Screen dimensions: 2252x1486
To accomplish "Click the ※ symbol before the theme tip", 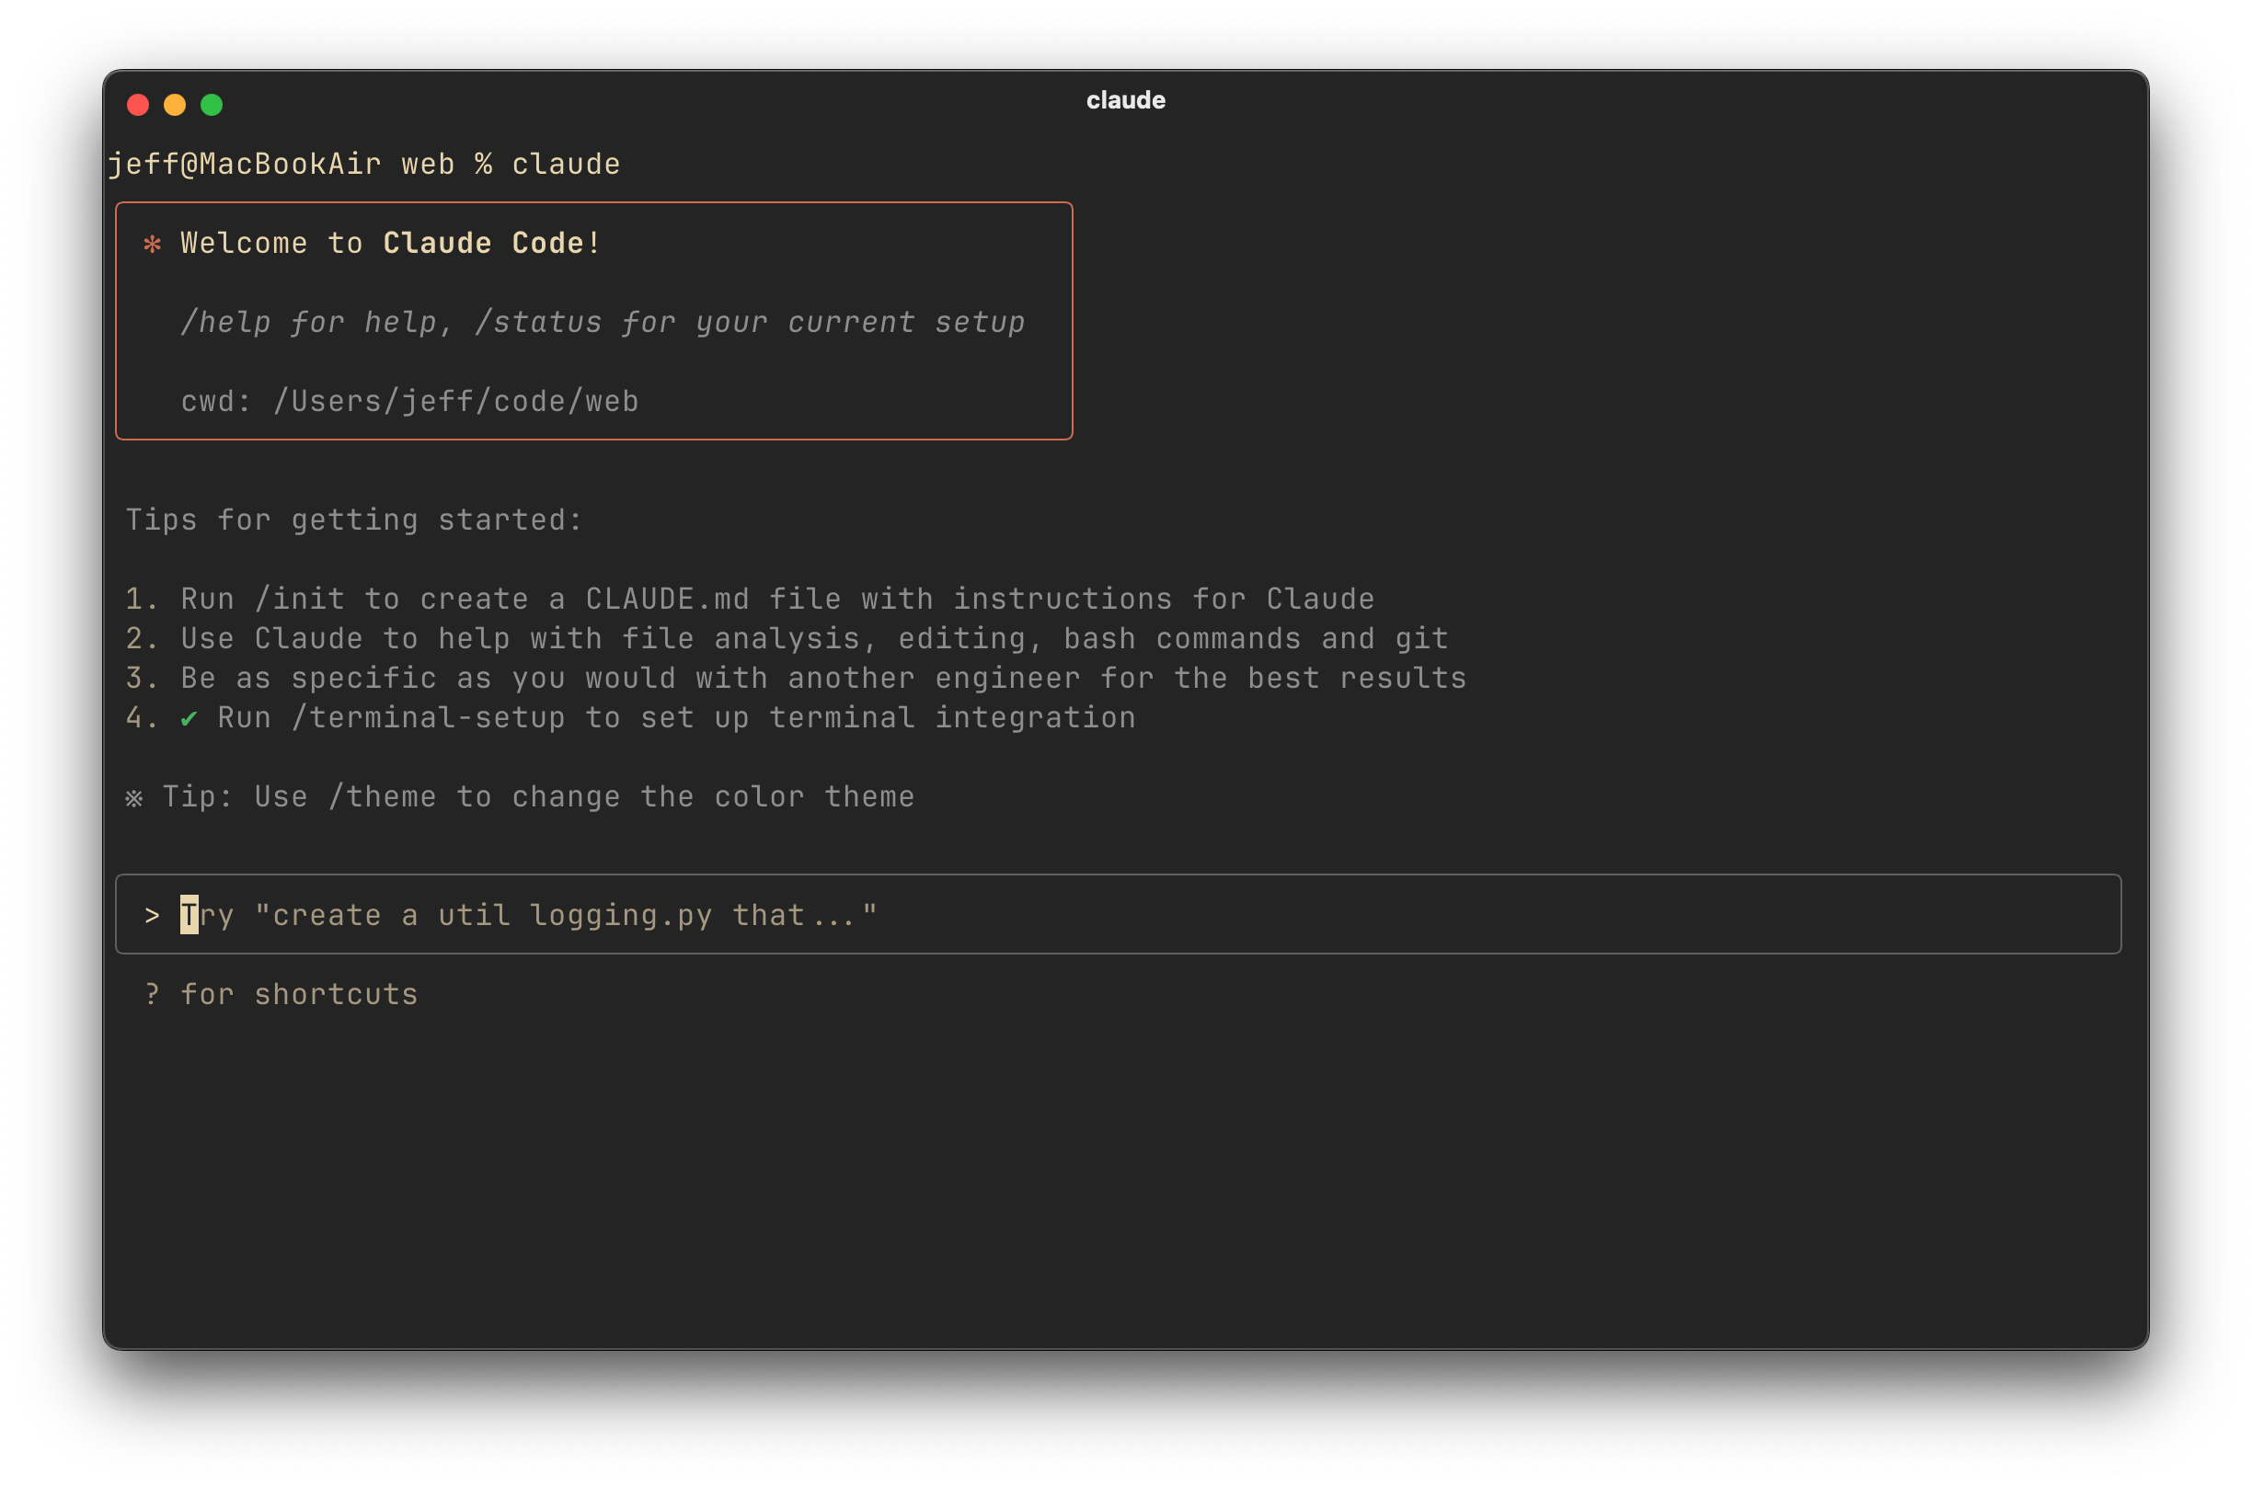I will 133,796.
